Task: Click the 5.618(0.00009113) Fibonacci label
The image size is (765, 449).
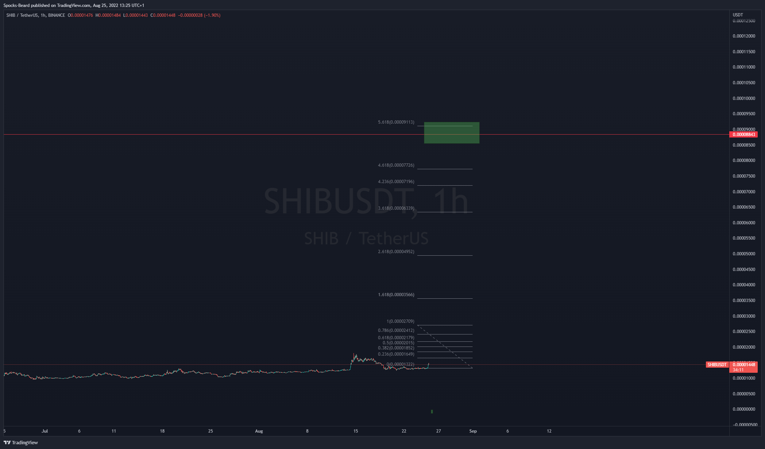Action: pos(396,122)
